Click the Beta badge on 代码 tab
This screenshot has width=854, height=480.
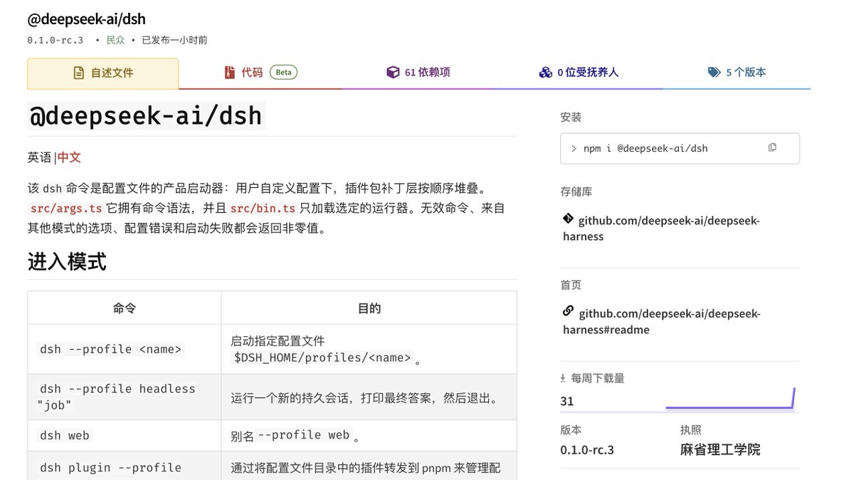283,73
